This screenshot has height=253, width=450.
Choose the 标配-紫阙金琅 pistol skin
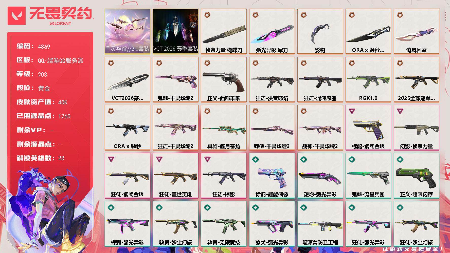368,128
